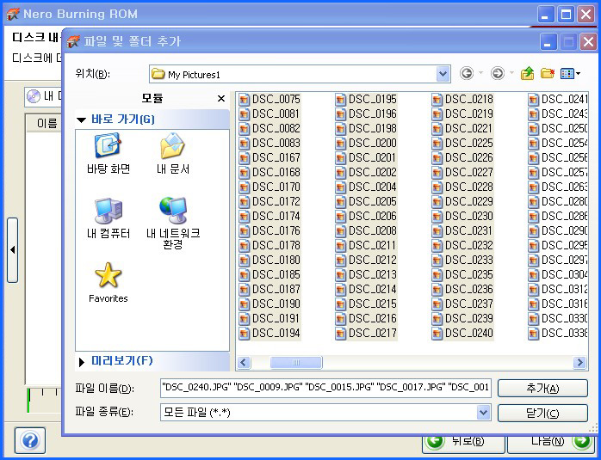This screenshot has width=601, height=460.
Task: Click the disc icon in Nero main window
Action: tap(34, 96)
